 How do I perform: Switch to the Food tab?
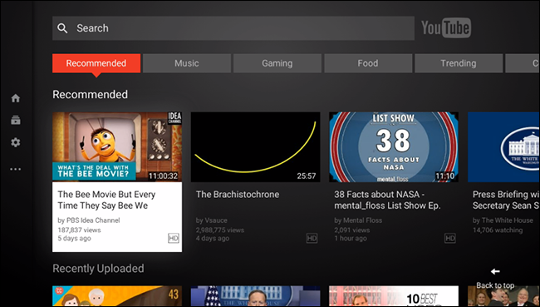coord(368,63)
